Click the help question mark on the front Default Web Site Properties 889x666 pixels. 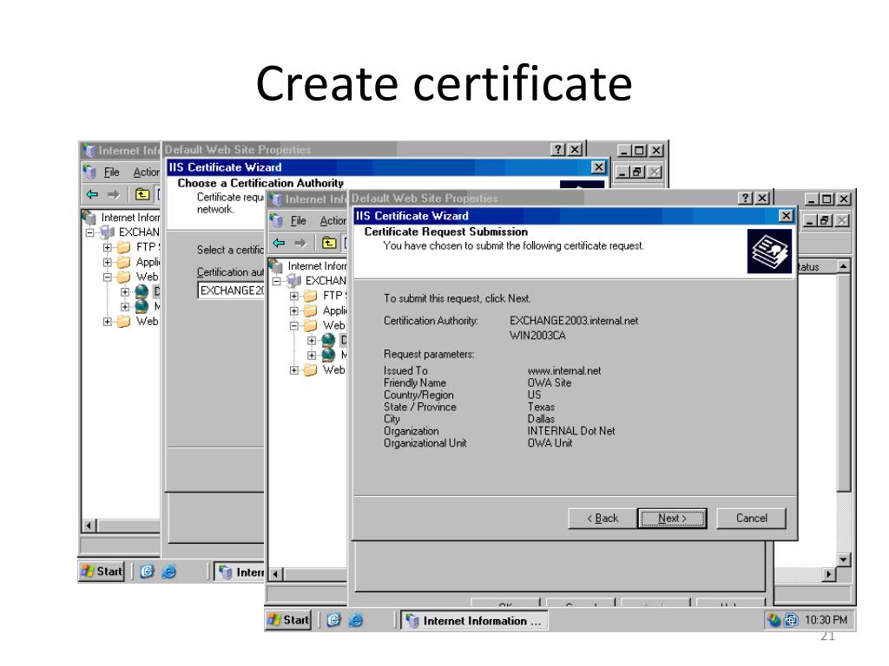click(x=746, y=199)
